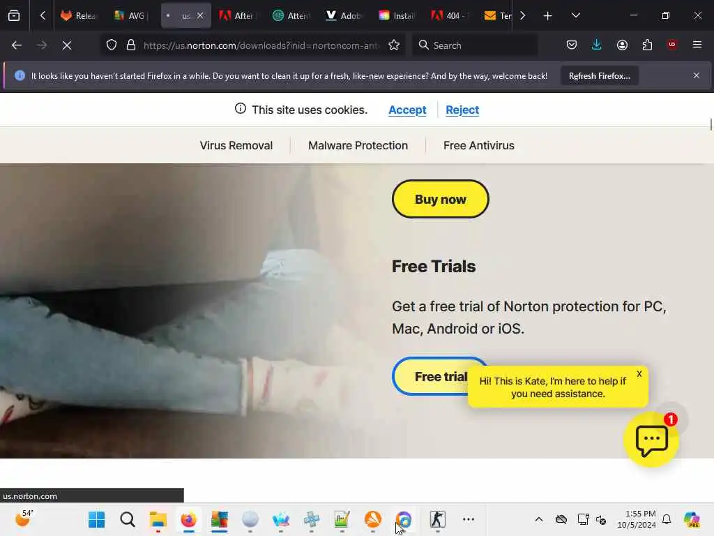This screenshot has height=536, width=714.
Task: Open the Avast orange taskbar icon
Action: (x=372, y=519)
